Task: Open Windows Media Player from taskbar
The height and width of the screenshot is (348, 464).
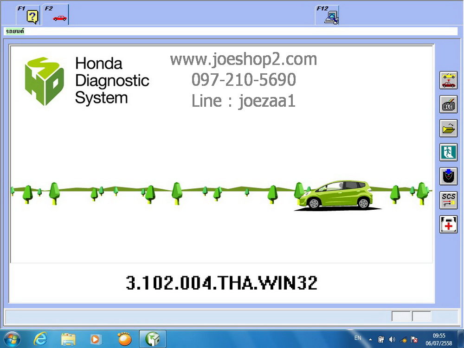Action: pos(96,339)
